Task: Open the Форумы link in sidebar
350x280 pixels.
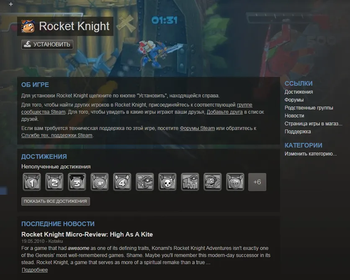Action: pos(294,100)
